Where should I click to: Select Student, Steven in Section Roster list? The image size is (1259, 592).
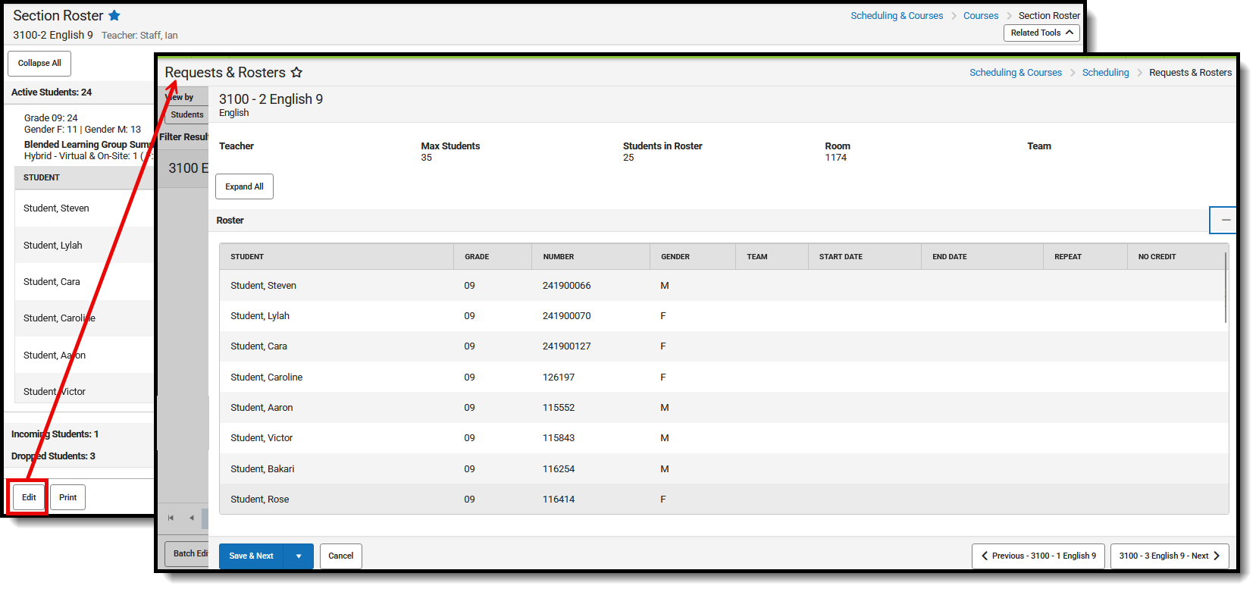point(56,208)
